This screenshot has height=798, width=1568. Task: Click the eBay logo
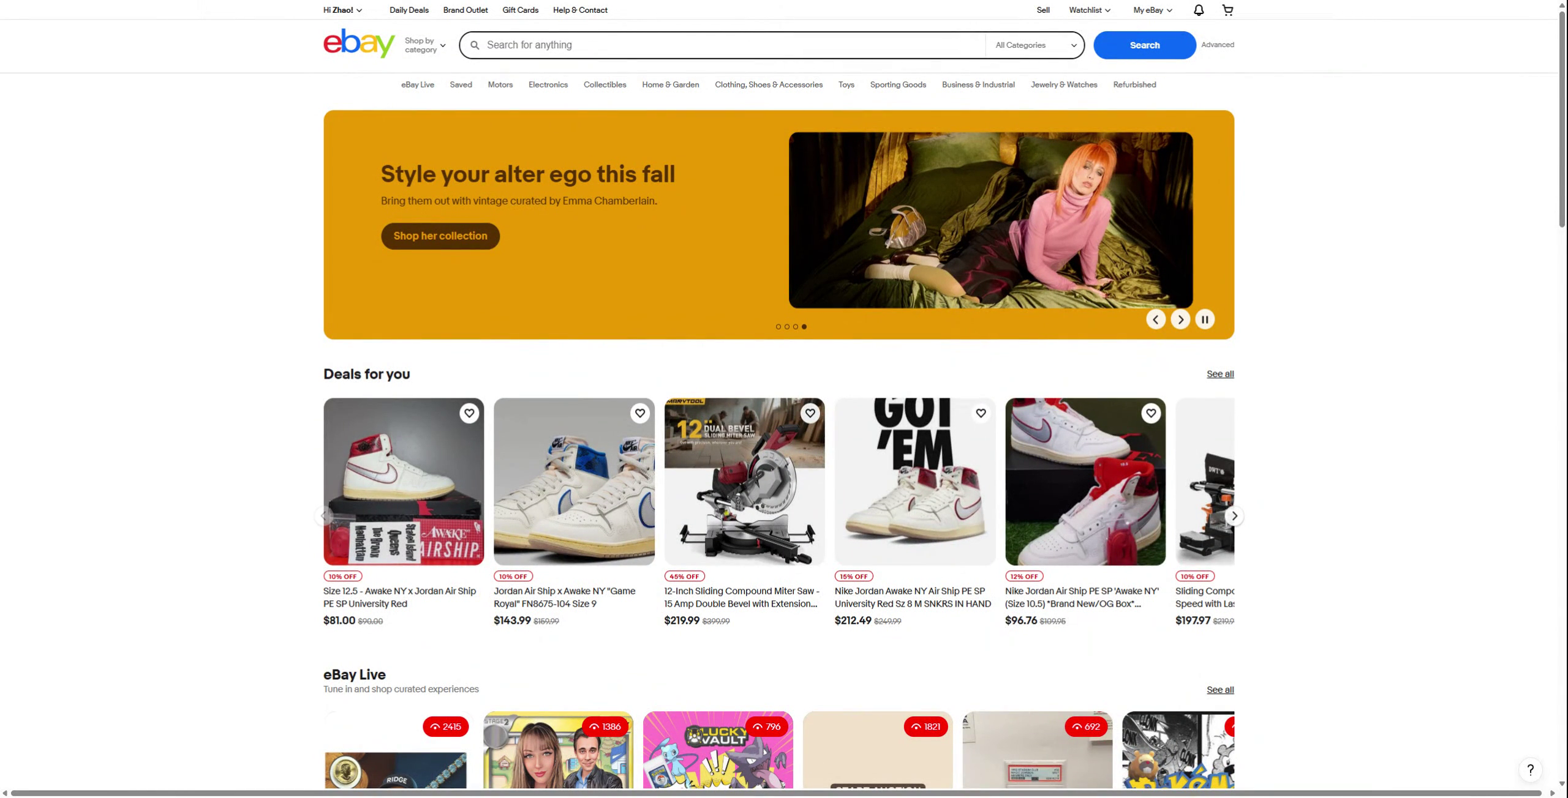(x=359, y=43)
